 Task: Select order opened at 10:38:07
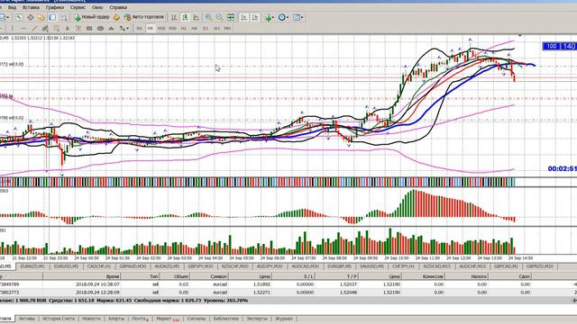pos(288,284)
